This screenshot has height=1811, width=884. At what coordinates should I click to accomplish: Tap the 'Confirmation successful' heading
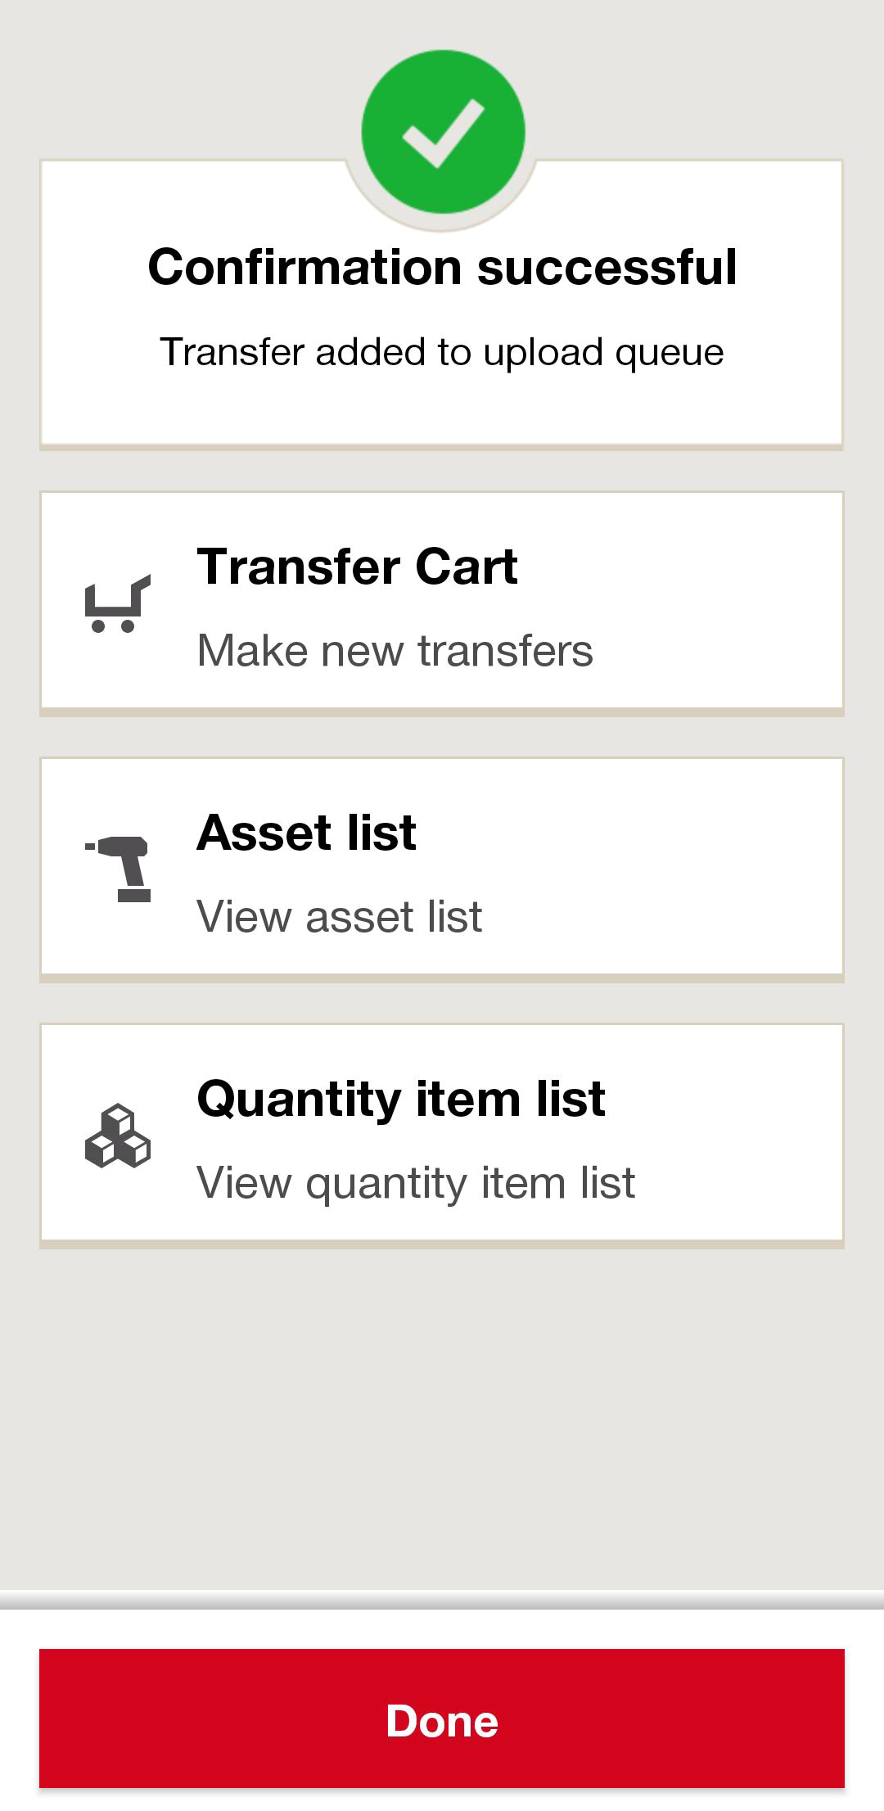pyautogui.click(x=442, y=267)
